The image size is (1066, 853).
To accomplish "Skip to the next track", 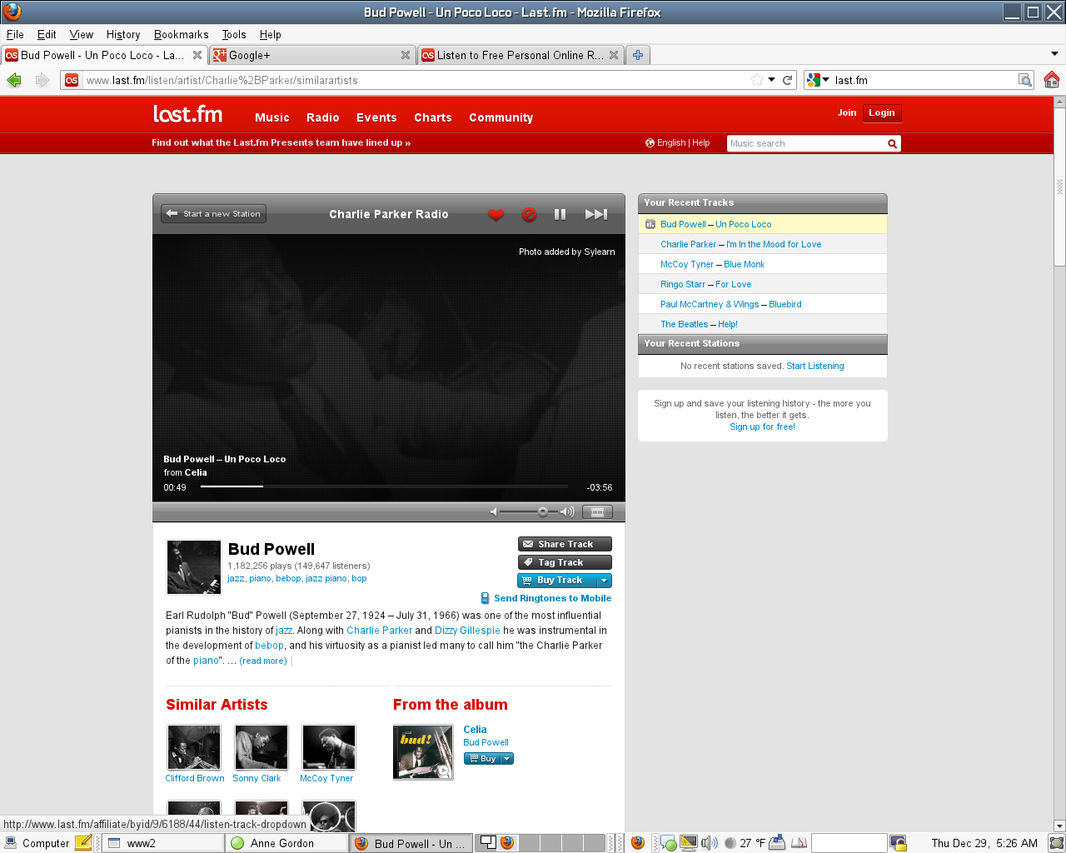I will tap(595, 214).
